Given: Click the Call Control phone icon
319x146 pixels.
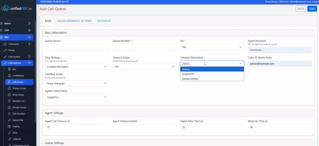Looking at the screenshot, I should pos(5,57).
